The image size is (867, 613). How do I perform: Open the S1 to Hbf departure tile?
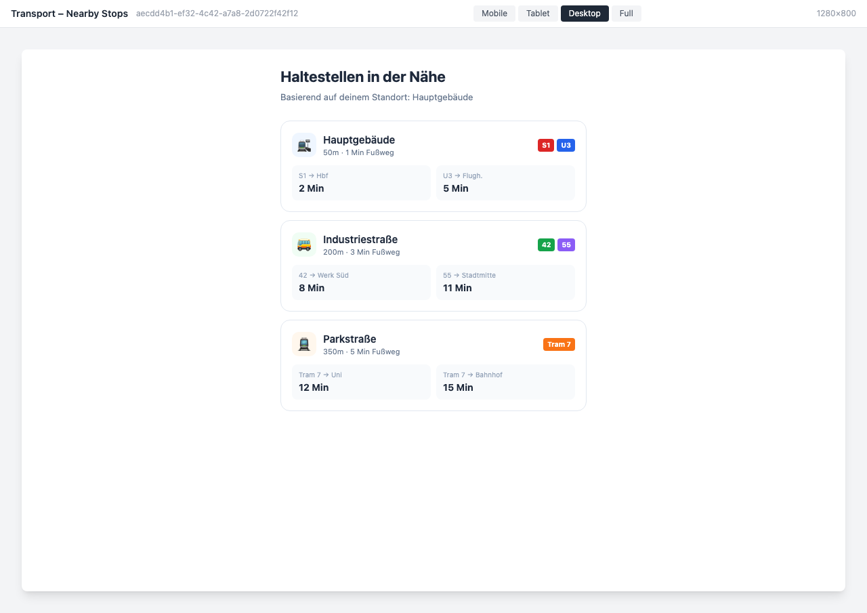coord(361,183)
